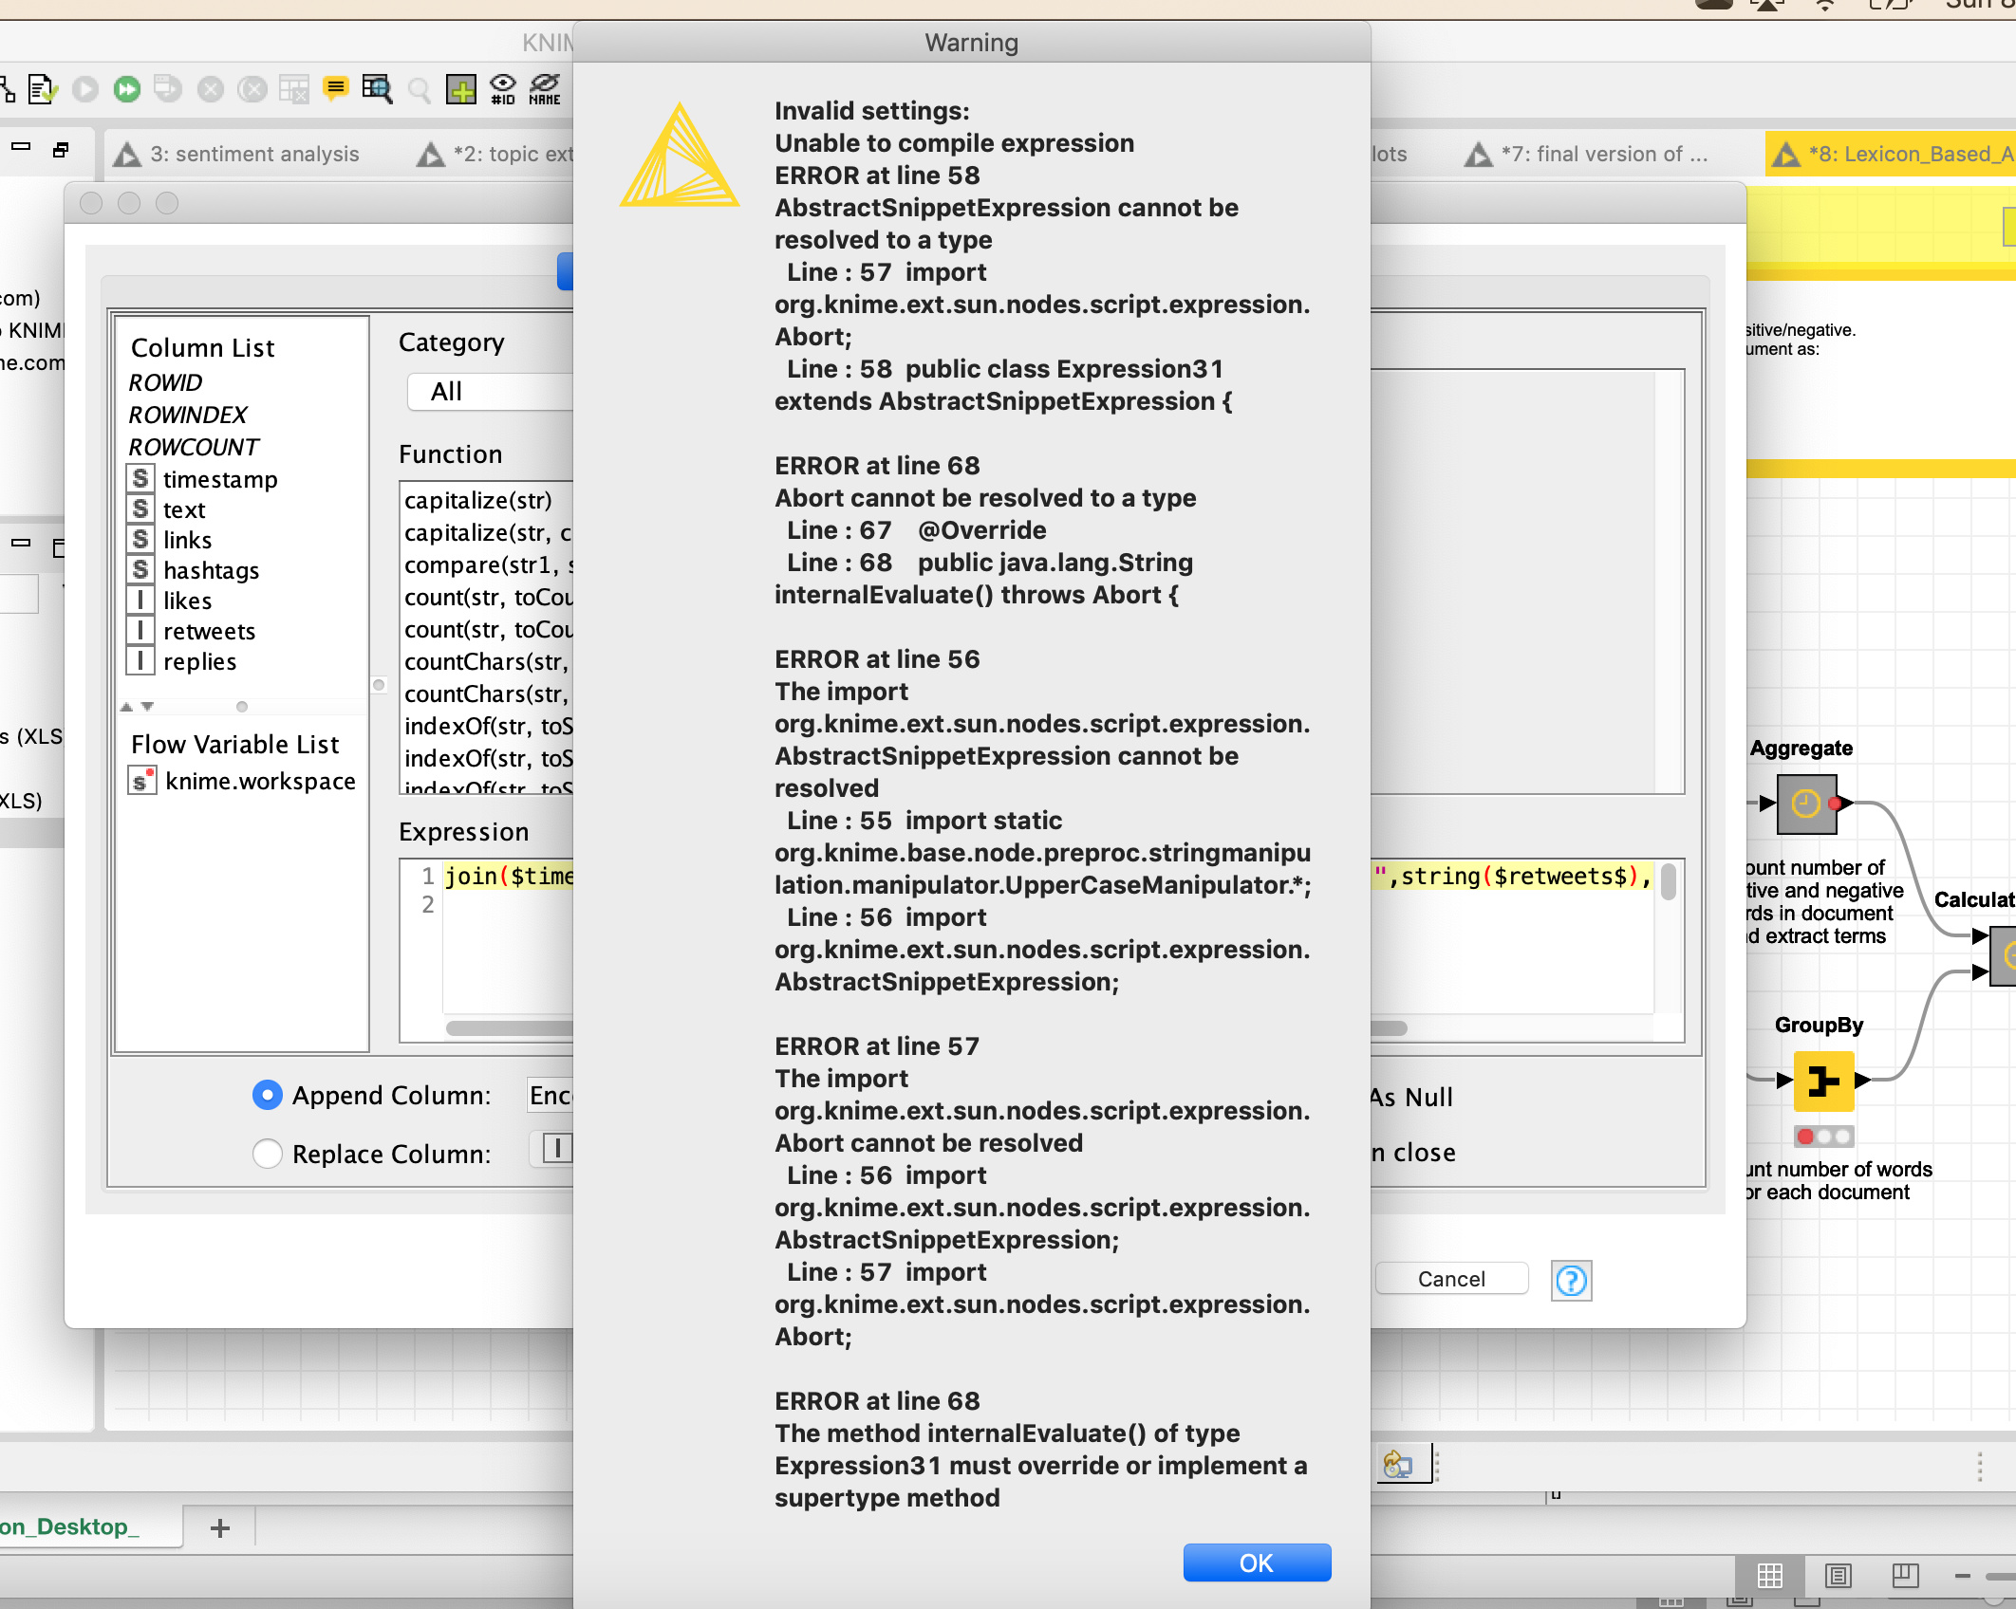Open the 'on_Desktop_' sheet tab
2016x1609 pixels.
(x=90, y=1526)
